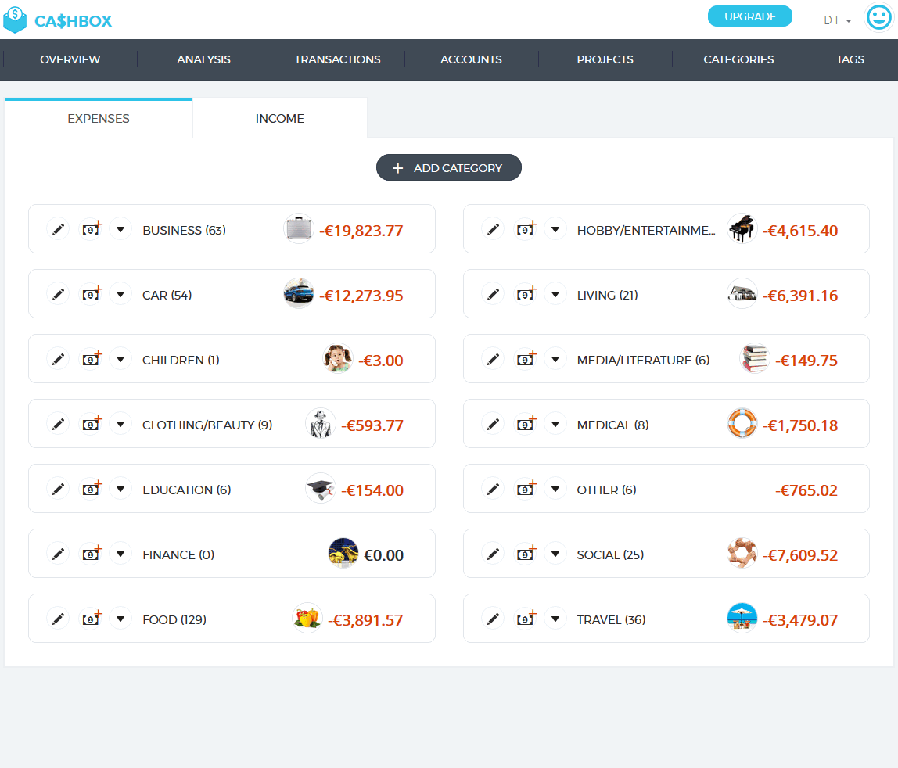
Task: Switch to the Income tab
Action: point(279,119)
